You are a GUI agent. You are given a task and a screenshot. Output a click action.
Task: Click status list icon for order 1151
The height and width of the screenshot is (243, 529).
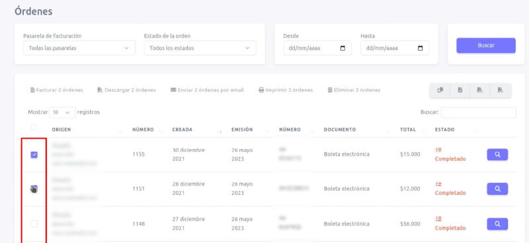tap(438, 184)
